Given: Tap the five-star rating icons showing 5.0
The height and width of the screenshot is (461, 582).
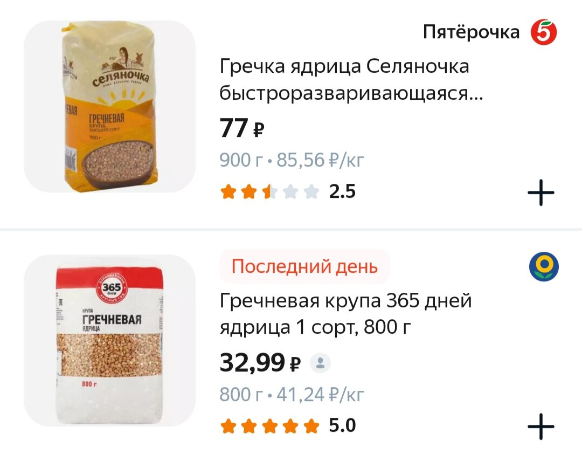Looking at the screenshot, I should pyautogui.click(x=269, y=426).
